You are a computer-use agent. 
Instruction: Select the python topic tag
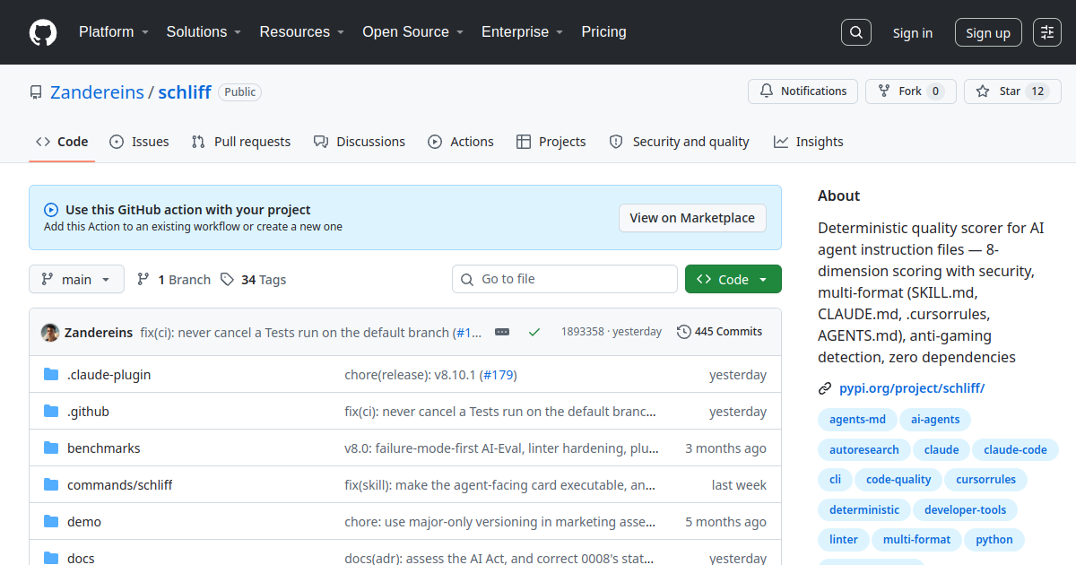tap(994, 540)
